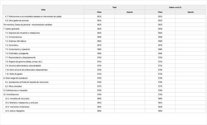Click the key cell 0700
Viewport: 207px width, 125px height.
[99, 58]
